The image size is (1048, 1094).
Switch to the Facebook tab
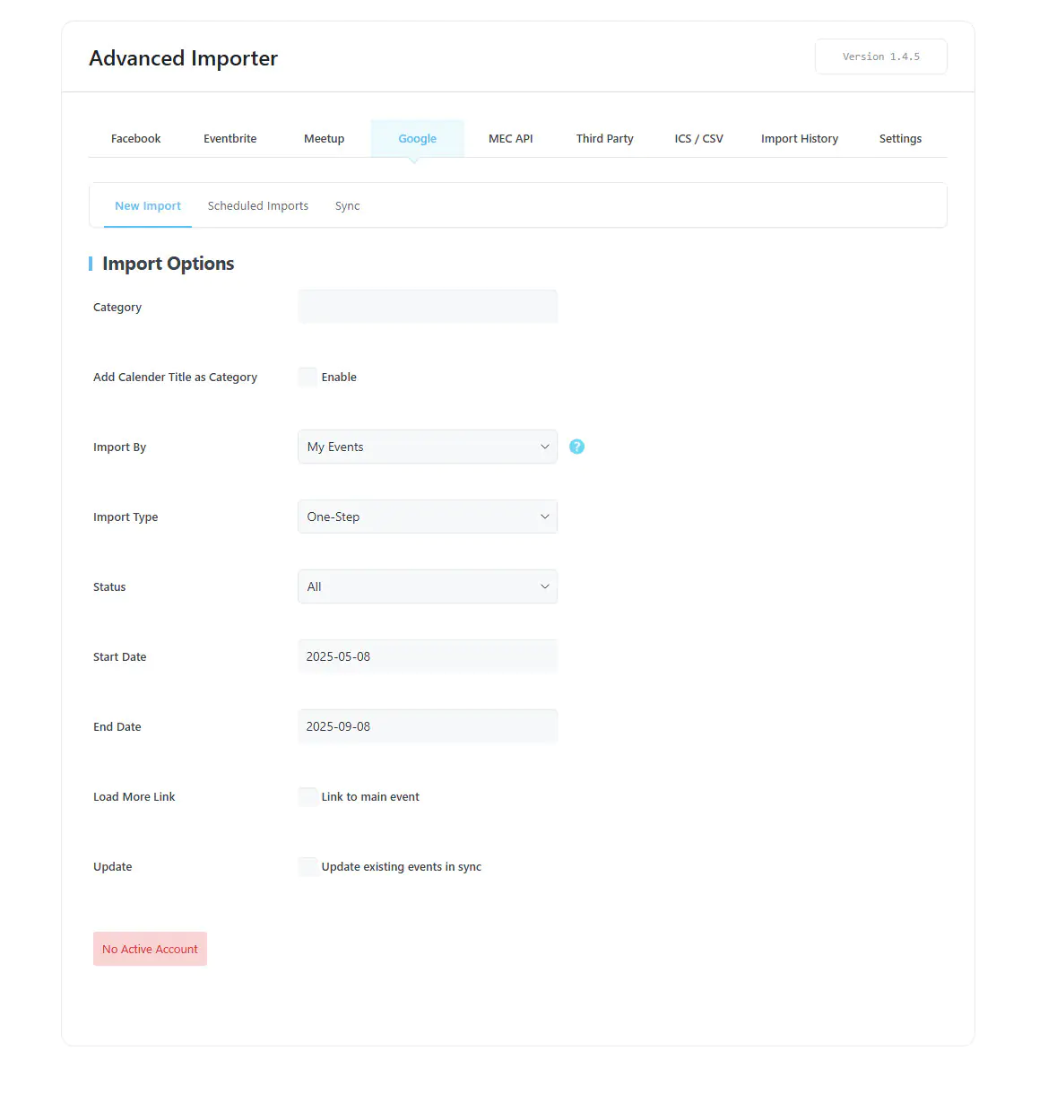tap(136, 139)
